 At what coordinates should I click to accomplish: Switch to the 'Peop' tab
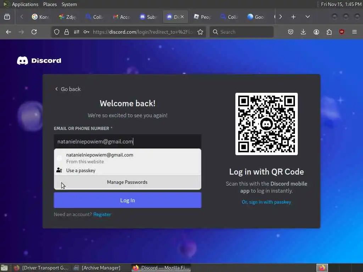pyautogui.click(x=202, y=17)
